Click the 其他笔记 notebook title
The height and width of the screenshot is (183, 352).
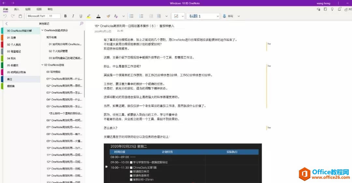pyautogui.click(x=44, y=23)
